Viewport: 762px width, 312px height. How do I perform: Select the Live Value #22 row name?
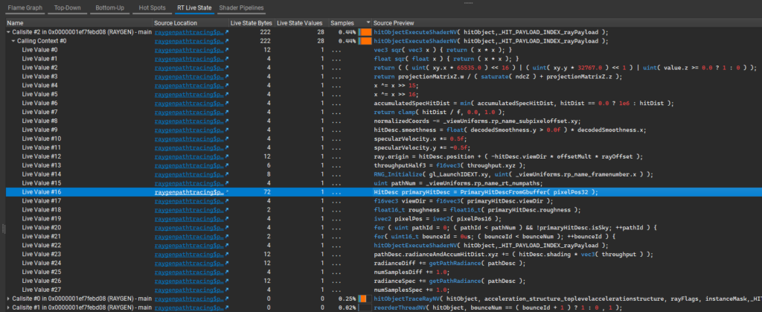tap(41, 246)
